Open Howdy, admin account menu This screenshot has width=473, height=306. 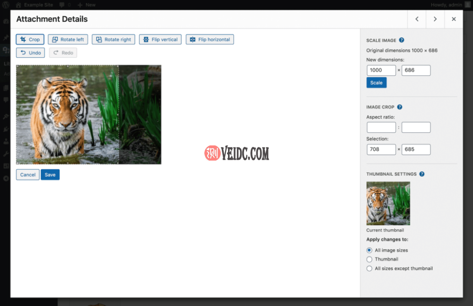click(450, 5)
